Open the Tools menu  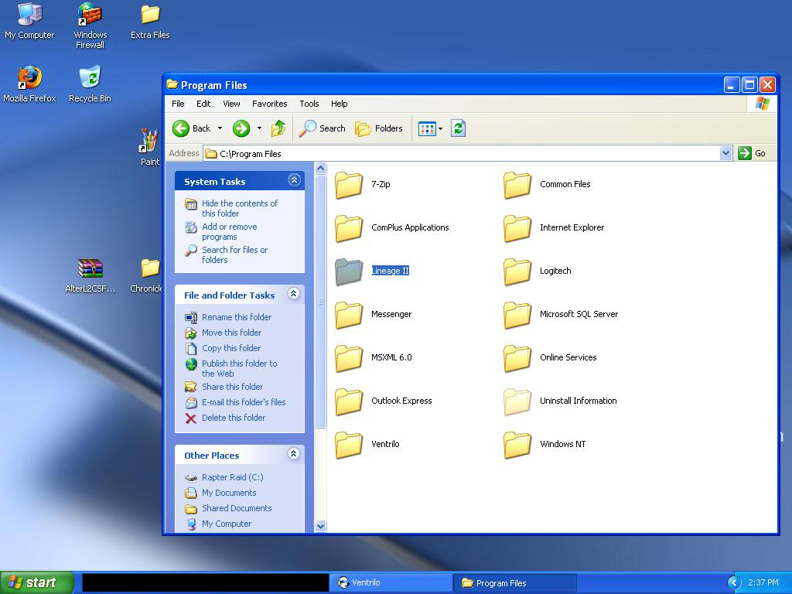[309, 104]
